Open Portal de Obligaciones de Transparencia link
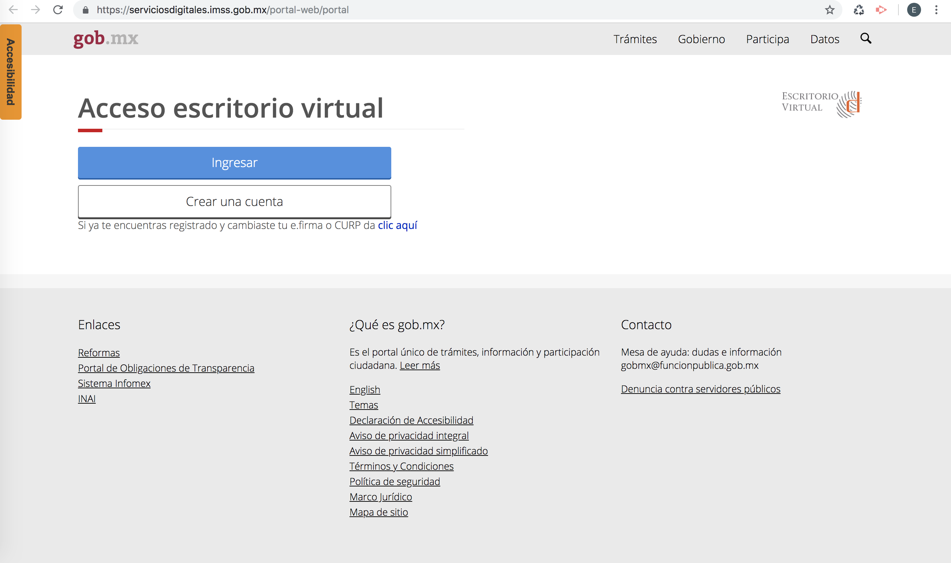Image resolution: width=951 pixels, height=563 pixels. pyautogui.click(x=166, y=368)
